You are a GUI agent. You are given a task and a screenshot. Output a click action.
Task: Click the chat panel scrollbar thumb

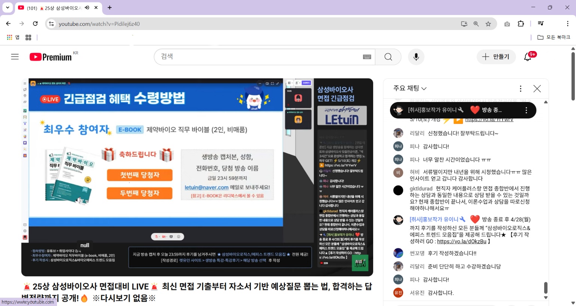[x=546, y=288]
